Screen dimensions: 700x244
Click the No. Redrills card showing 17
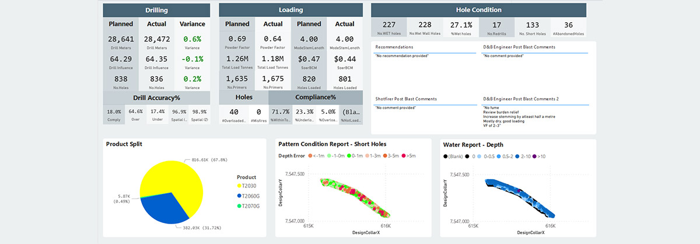coord(496,28)
